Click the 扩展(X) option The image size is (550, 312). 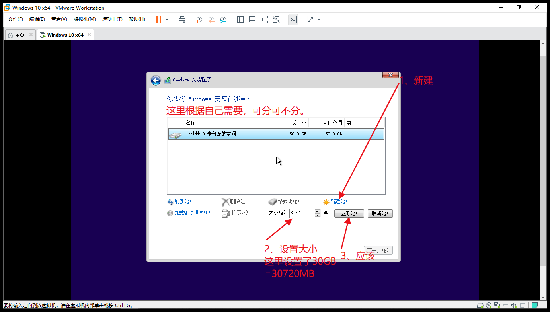pos(235,213)
